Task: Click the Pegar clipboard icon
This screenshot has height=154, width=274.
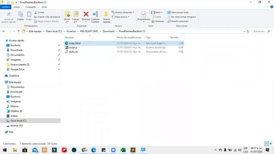Action: (x=29, y=14)
